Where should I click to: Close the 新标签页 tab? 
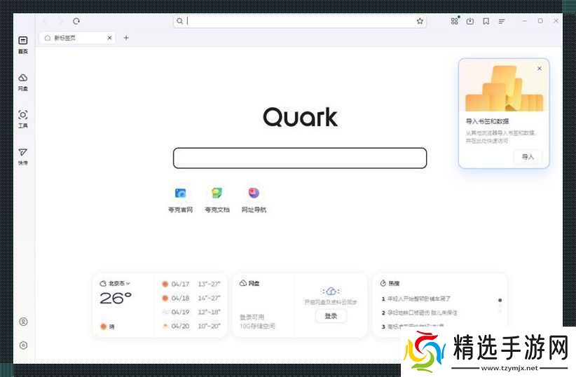point(109,38)
